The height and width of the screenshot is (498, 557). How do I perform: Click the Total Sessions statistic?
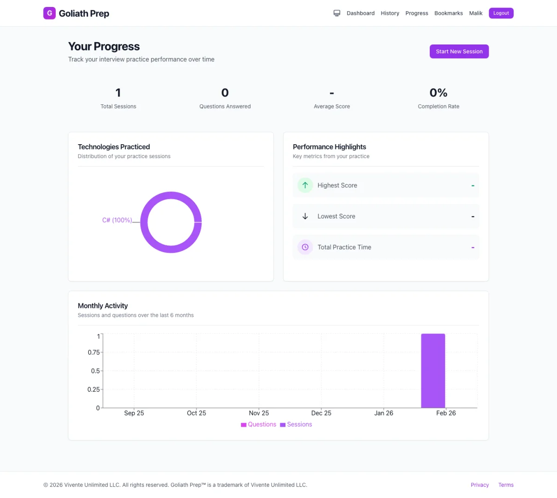tap(118, 97)
